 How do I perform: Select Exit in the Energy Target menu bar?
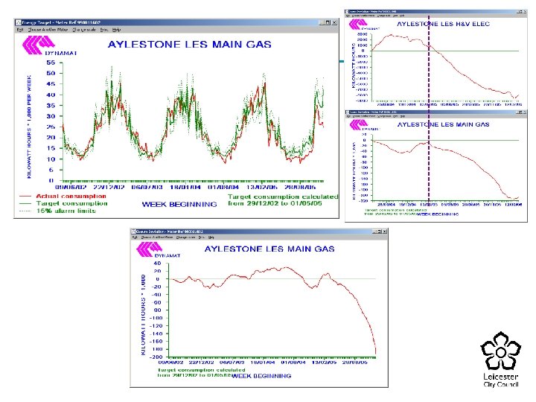[20, 30]
